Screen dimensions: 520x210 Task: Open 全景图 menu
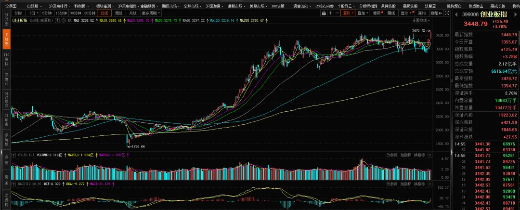(11, 6)
